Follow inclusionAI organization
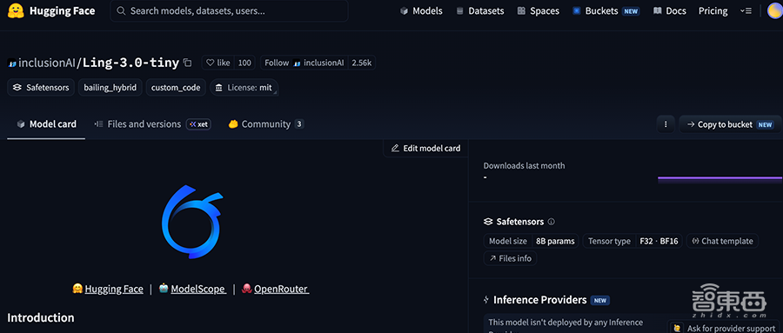This screenshot has width=783, height=333. click(x=304, y=63)
